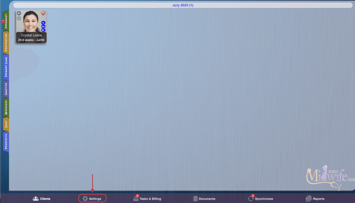Click the blue 1a badge on the client card
Viewport: 355px width, 203px height.
pyautogui.click(x=43, y=23)
